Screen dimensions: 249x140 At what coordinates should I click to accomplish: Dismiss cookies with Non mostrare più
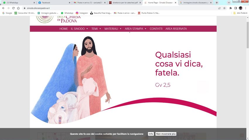(166, 134)
